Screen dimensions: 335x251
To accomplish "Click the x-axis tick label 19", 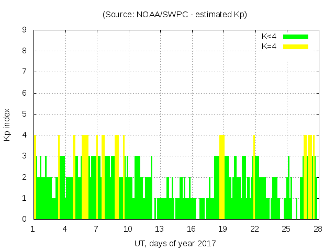I will pyautogui.click(x=223, y=229).
